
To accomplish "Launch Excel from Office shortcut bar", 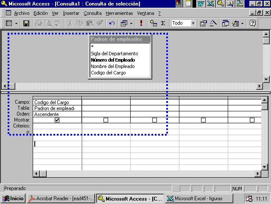I will click(x=210, y=4).
